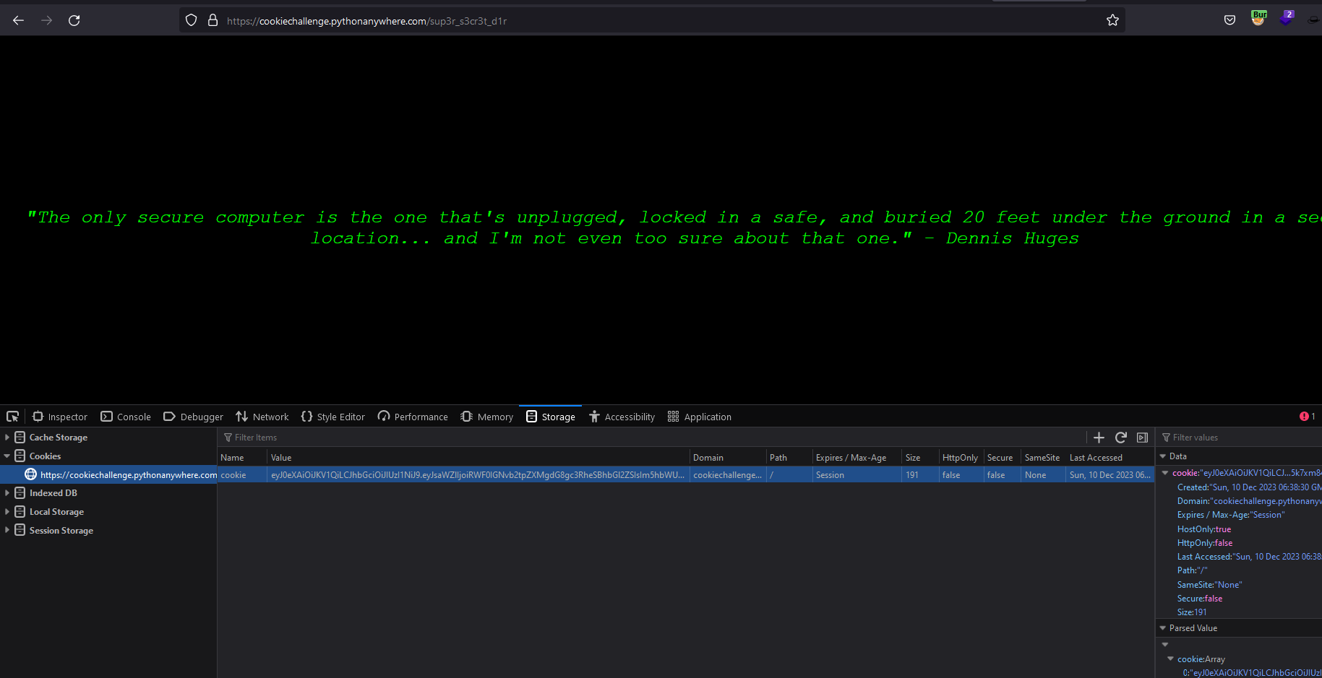The width and height of the screenshot is (1322, 678).
Task: Click the red error count indicator
Action: coord(1307,417)
